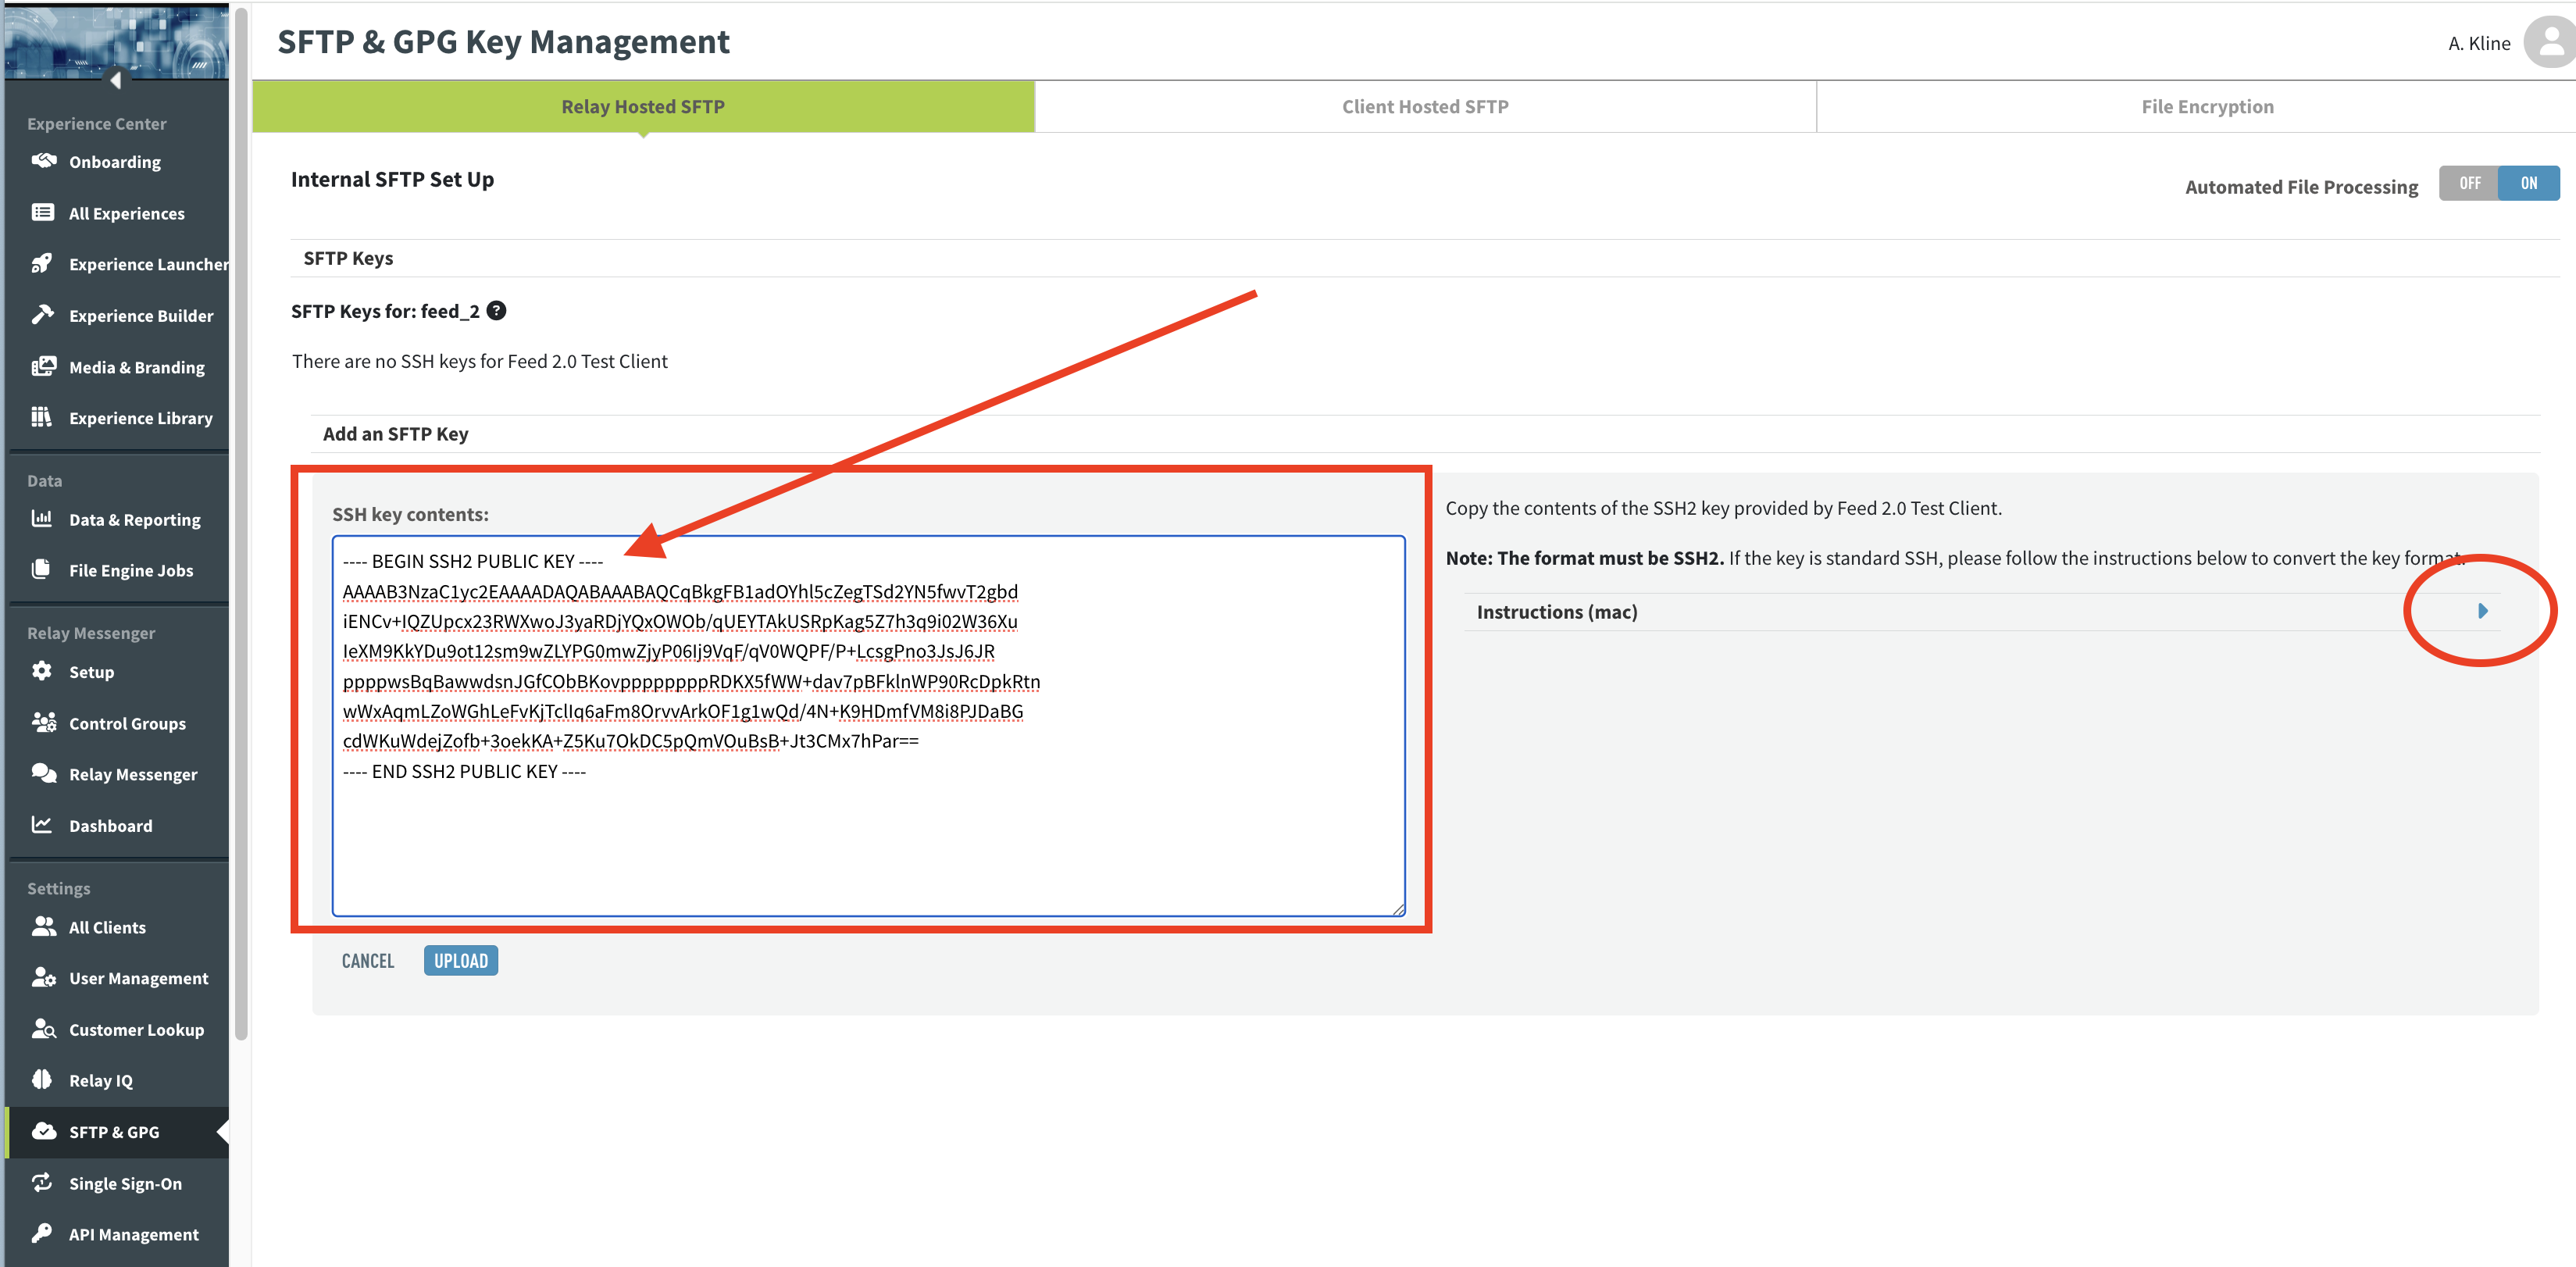Click the 'Add an SFTP Key' heading

tap(395, 434)
